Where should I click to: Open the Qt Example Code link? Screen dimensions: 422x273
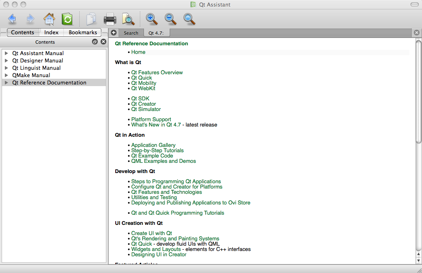tap(152, 156)
